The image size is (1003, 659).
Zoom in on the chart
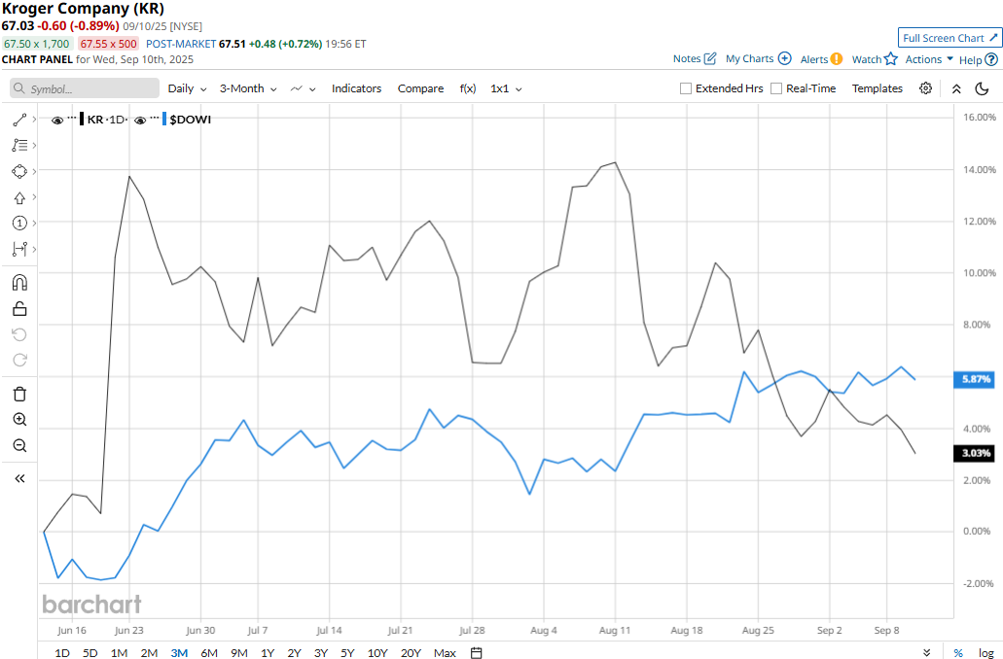click(x=19, y=419)
